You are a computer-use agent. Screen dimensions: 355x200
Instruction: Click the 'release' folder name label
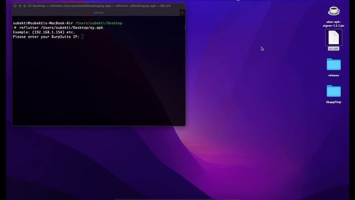click(x=334, y=76)
